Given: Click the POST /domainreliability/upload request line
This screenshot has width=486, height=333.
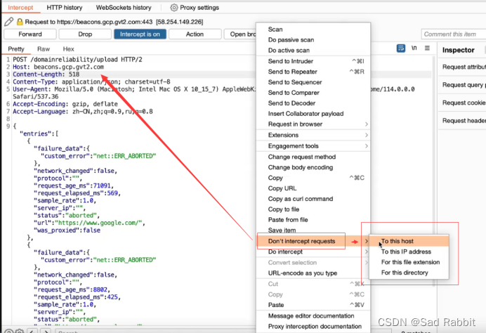Looking at the screenshot, I should [x=77, y=60].
